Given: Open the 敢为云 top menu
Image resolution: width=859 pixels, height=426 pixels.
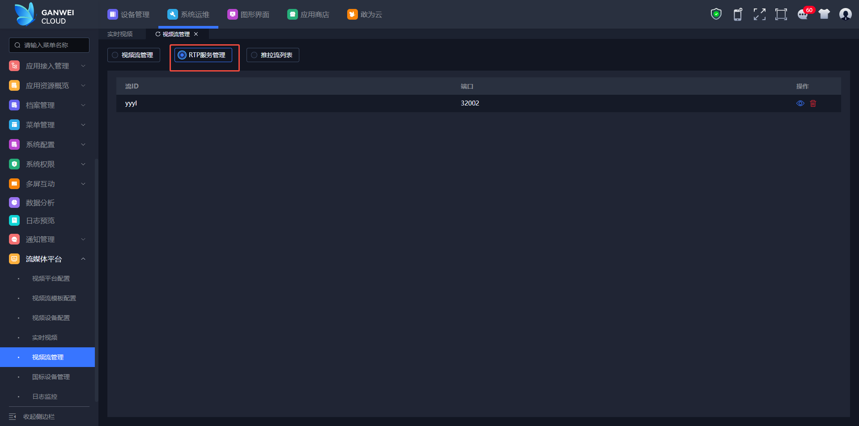Looking at the screenshot, I should click(x=365, y=14).
